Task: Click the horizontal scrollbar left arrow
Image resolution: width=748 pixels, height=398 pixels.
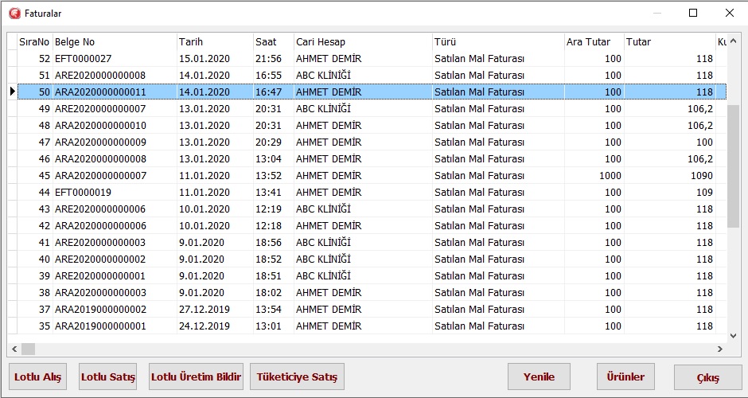Action: [x=14, y=349]
